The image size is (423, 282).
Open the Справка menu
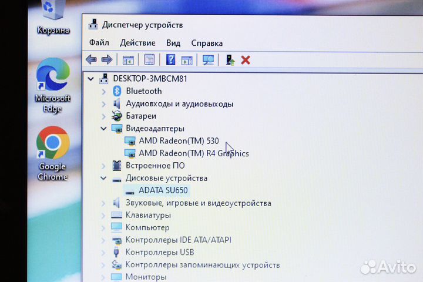click(x=207, y=43)
